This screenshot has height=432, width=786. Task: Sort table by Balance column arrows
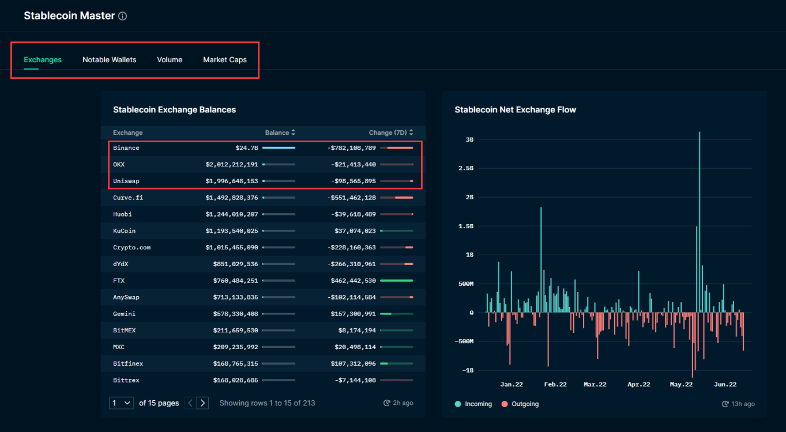pyautogui.click(x=293, y=132)
